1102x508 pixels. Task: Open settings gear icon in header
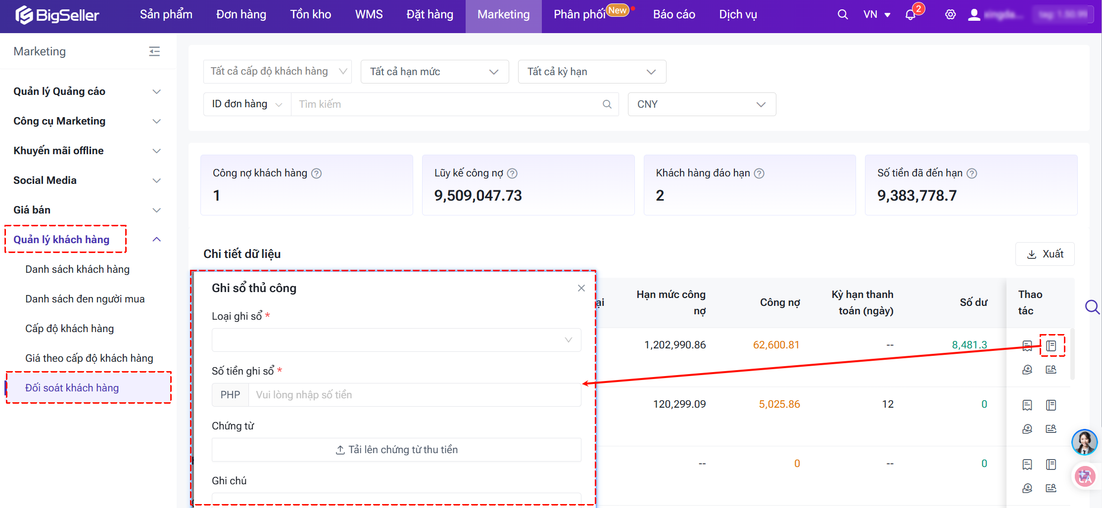[950, 15]
